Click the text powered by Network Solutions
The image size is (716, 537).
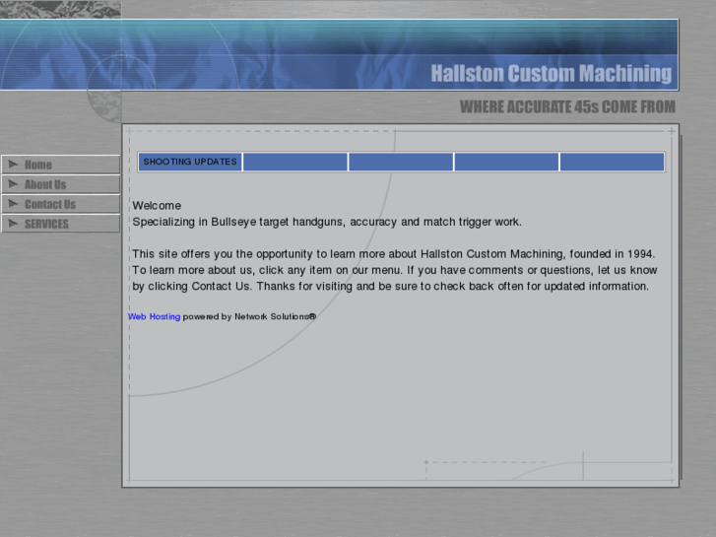tap(249, 316)
